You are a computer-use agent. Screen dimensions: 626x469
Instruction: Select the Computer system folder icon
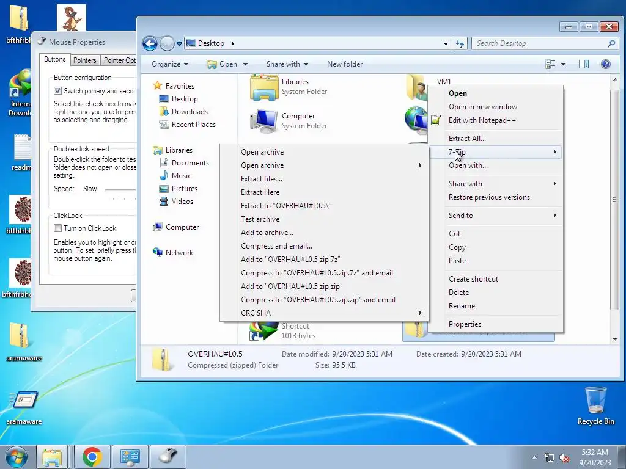[263, 121]
